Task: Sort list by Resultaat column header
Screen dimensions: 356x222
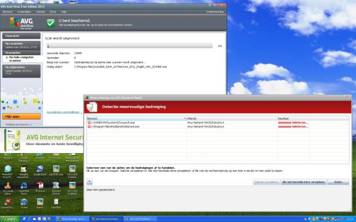Action: (x=293, y=119)
